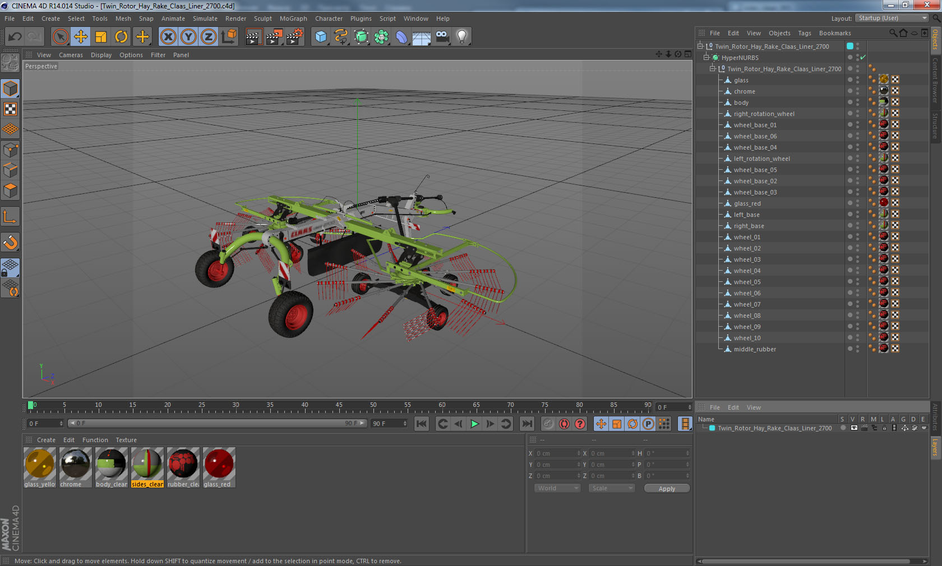Select the right_rotation_wheel object
The height and width of the screenshot is (566, 942).
click(764, 114)
